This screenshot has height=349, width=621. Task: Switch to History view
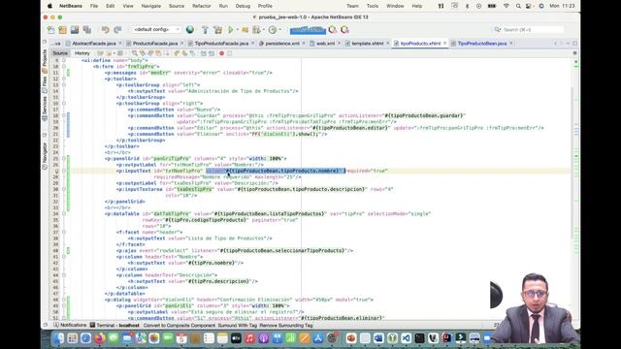(x=82, y=53)
